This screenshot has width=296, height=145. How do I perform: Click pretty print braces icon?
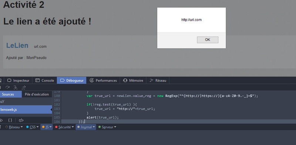pos(10,120)
